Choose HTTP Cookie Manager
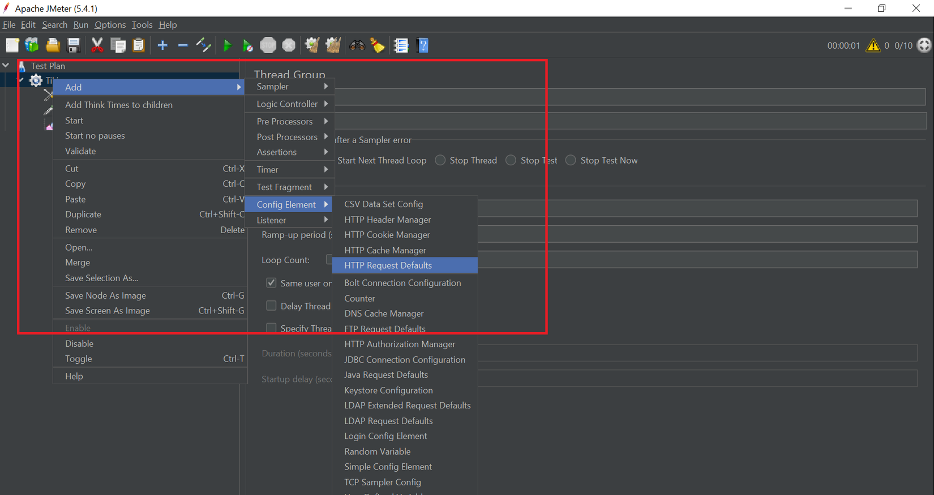 pyautogui.click(x=405, y=235)
